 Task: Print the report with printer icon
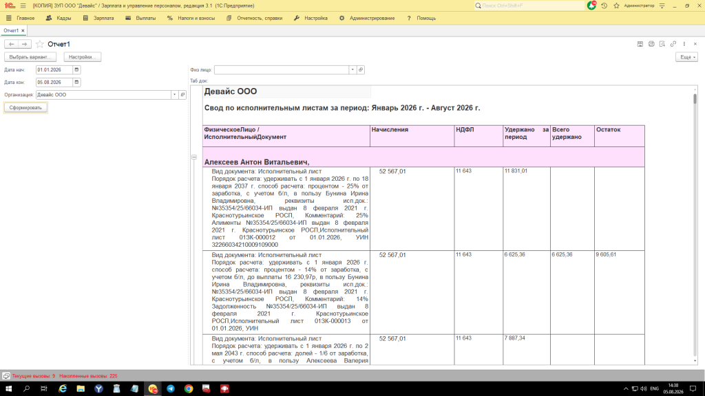click(651, 44)
